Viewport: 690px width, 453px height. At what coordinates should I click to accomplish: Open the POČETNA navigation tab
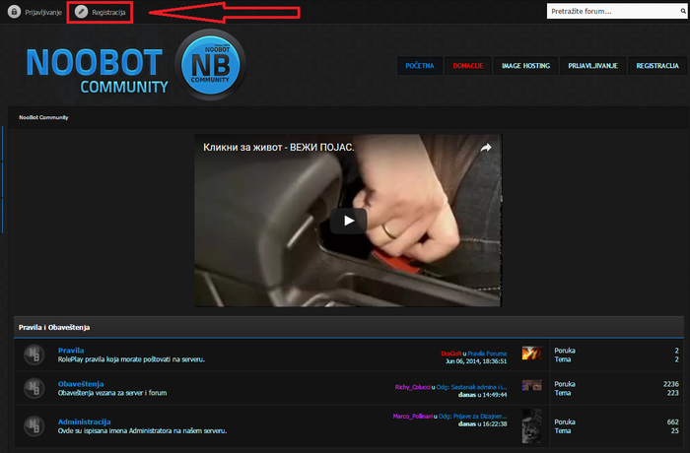coord(419,65)
